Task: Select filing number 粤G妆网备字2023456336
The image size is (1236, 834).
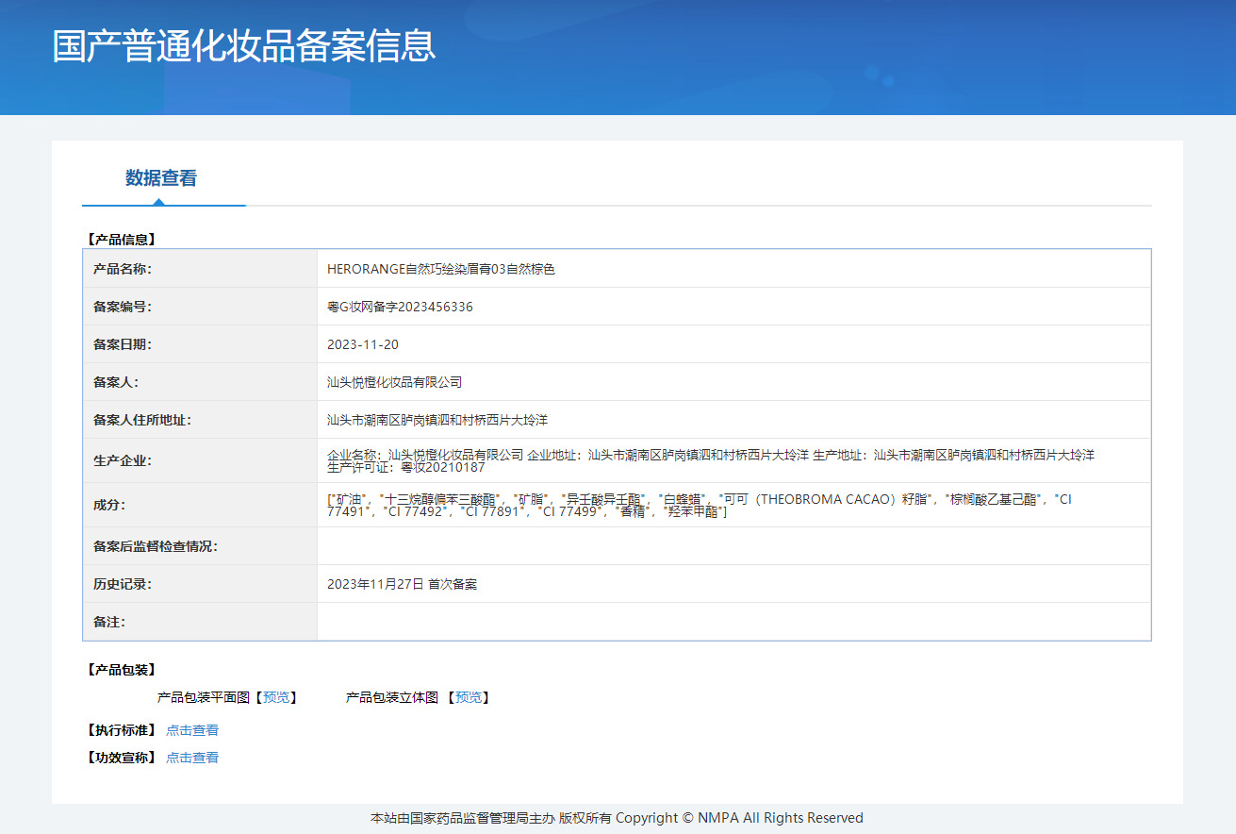Action: (x=400, y=307)
